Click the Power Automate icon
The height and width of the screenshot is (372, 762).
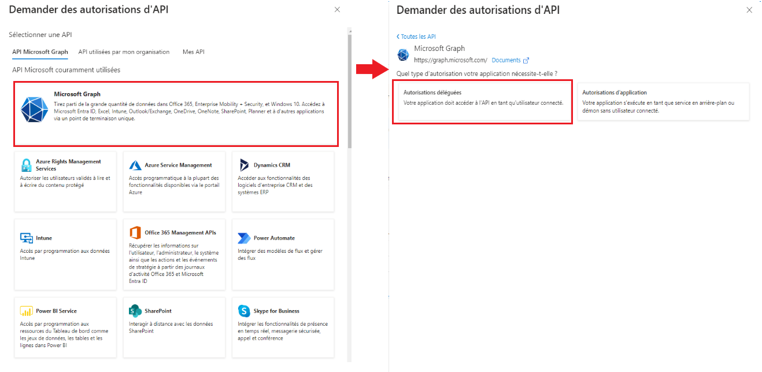coord(244,238)
